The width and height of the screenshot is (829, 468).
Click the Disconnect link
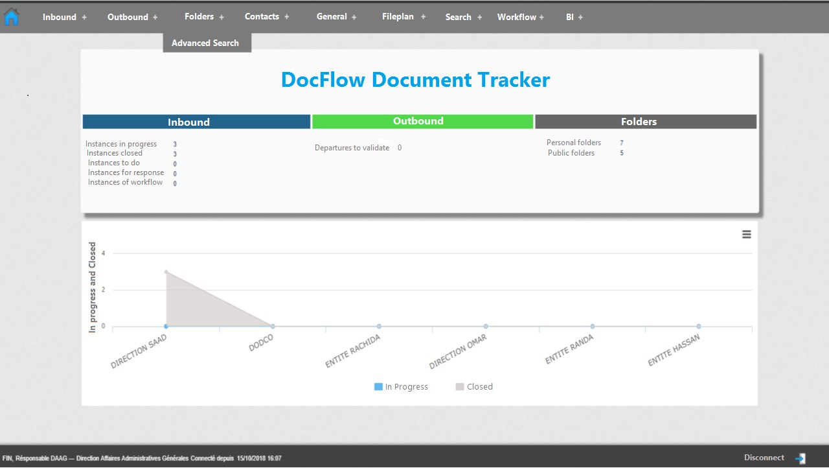point(764,458)
